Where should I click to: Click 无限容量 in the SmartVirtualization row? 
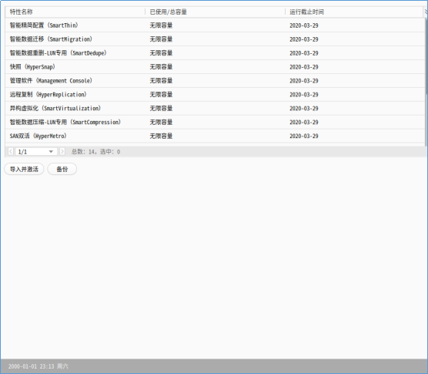click(161, 108)
